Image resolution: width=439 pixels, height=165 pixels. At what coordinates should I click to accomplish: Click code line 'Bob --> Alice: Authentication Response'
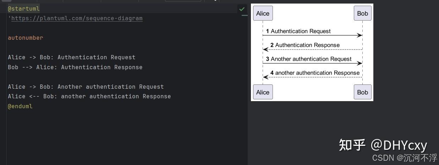[x=75, y=67]
